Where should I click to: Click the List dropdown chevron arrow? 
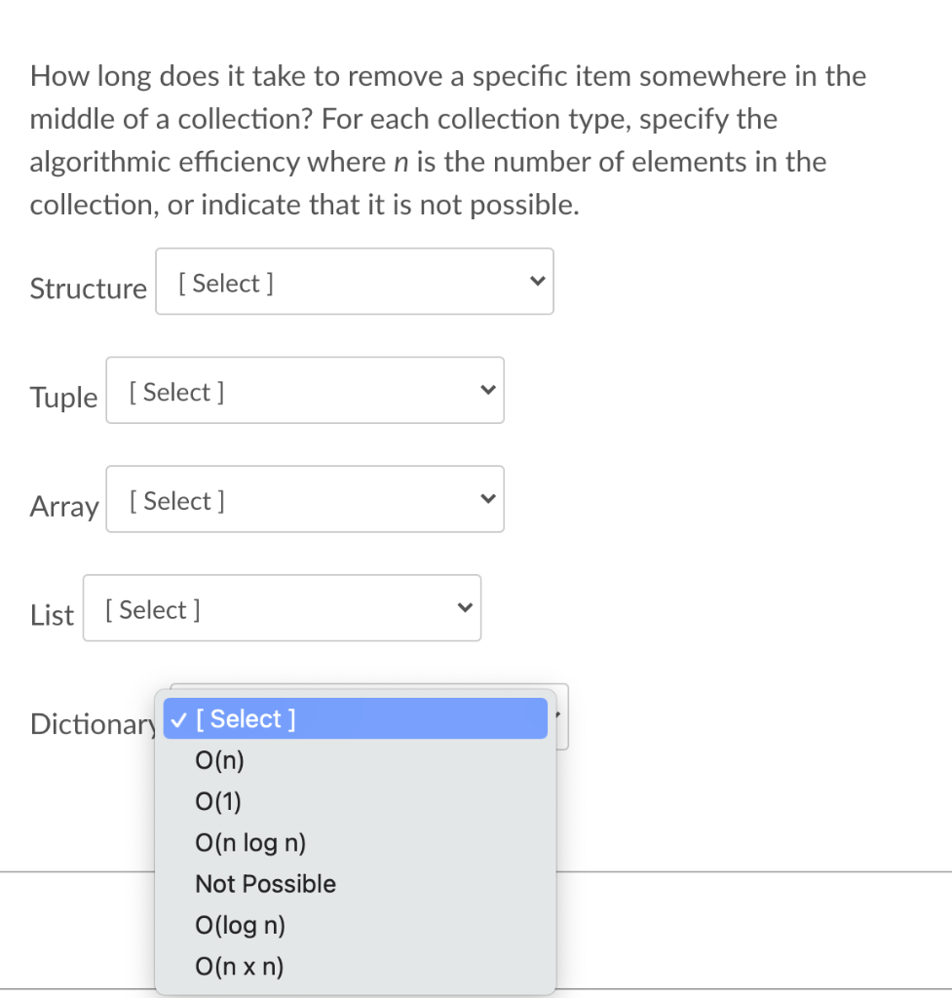[x=464, y=607]
